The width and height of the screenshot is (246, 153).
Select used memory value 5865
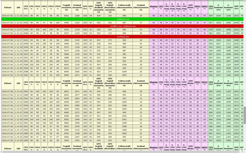click(66, 137)
